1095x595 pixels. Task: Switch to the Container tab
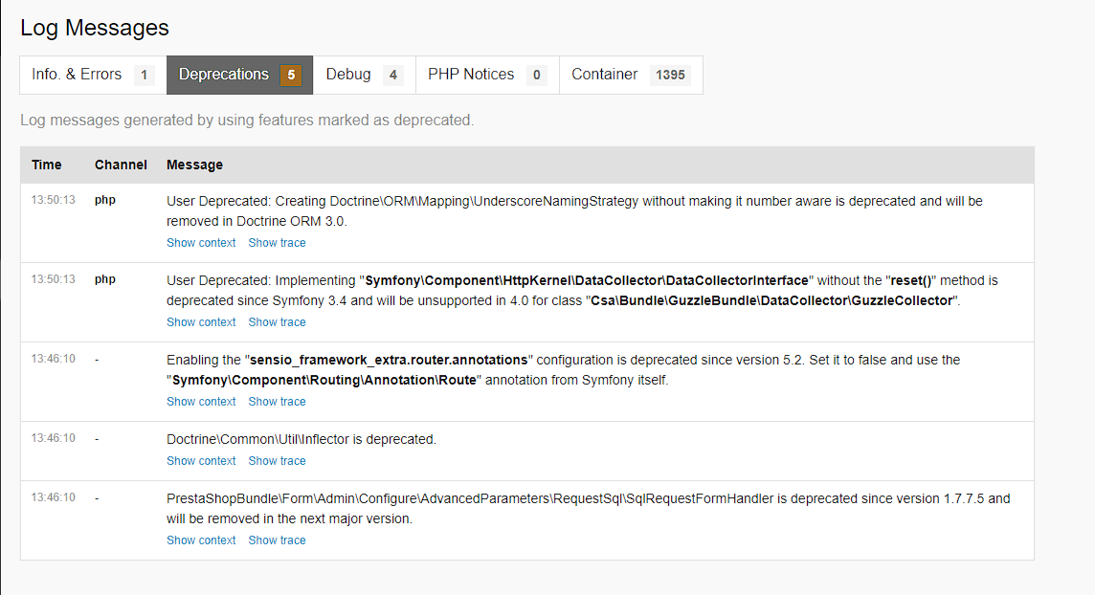[630, 75]
